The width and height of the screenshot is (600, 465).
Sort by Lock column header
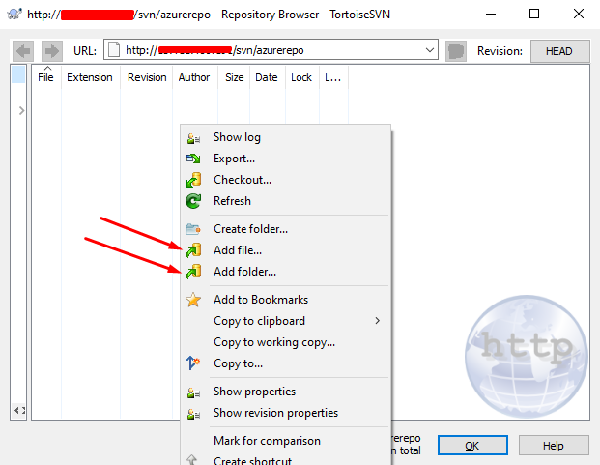pos(301,77)
